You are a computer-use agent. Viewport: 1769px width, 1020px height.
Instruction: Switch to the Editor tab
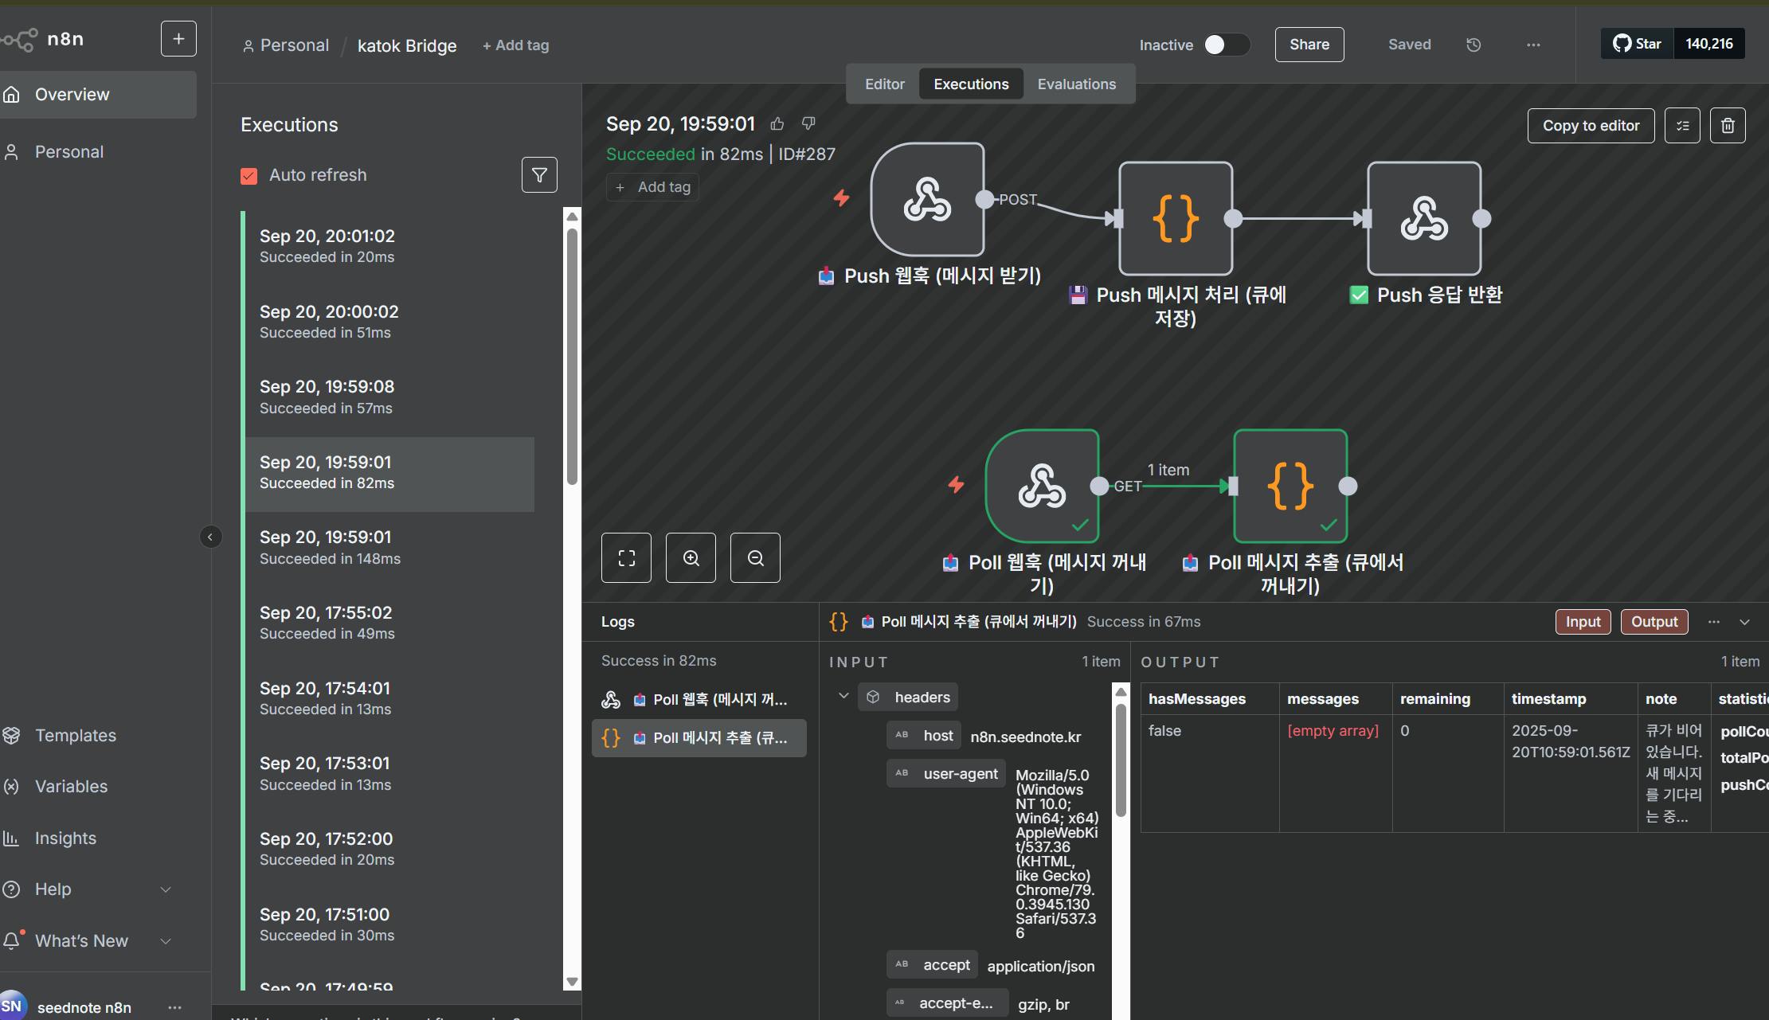884,84
